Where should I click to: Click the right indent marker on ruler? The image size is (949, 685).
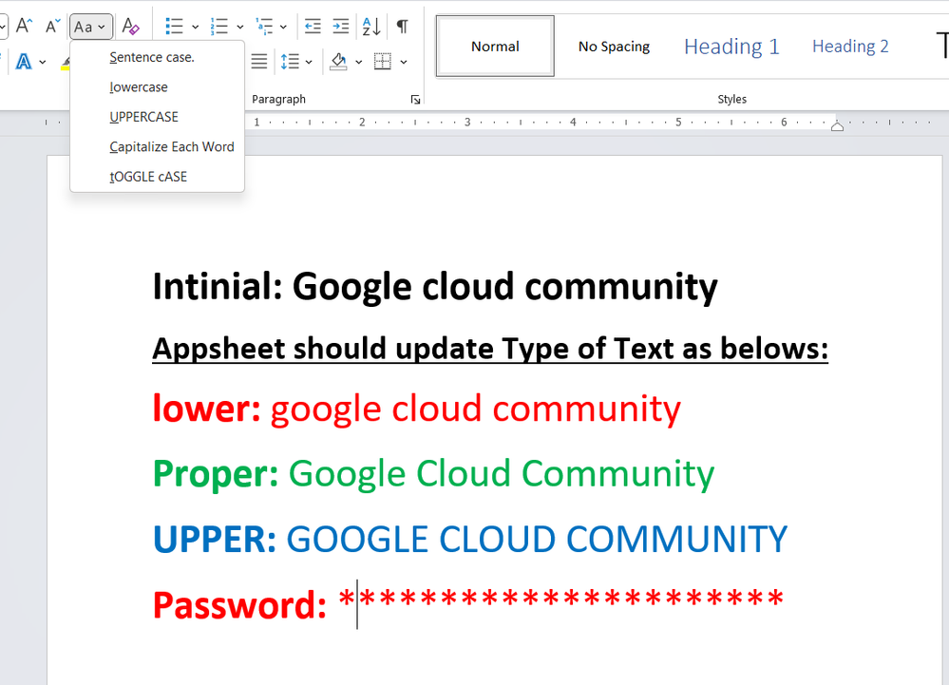tap(837, 125)
